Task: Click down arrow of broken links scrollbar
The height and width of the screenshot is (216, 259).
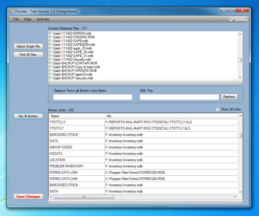Action: (240, 192)
